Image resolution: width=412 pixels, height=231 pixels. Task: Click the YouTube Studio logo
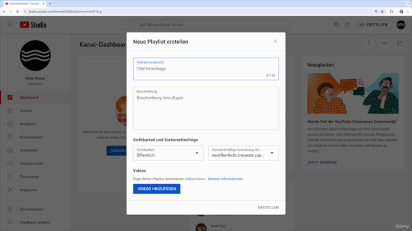(33, 24)
